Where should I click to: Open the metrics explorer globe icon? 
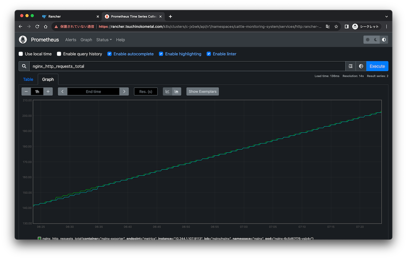(361, 66)
